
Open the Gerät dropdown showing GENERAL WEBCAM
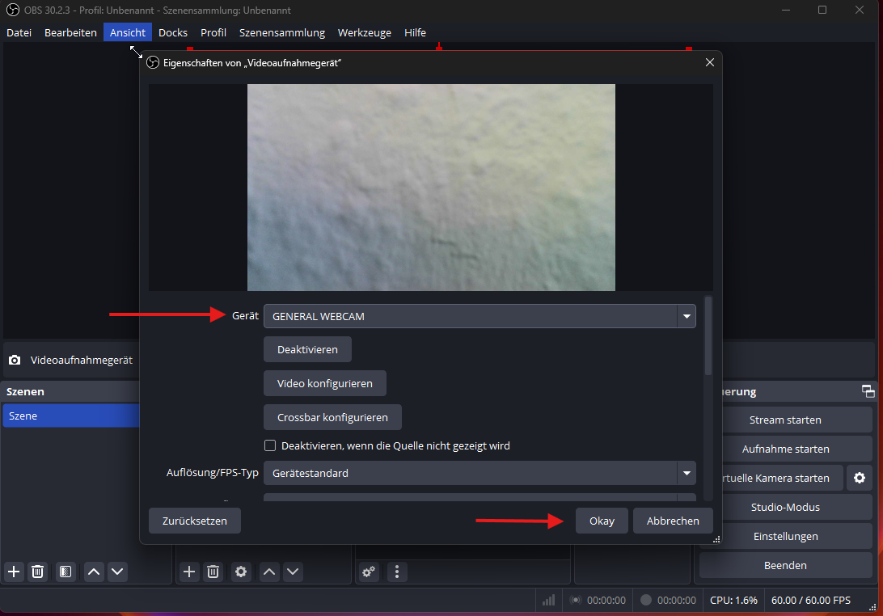click(x=480, y=316)
